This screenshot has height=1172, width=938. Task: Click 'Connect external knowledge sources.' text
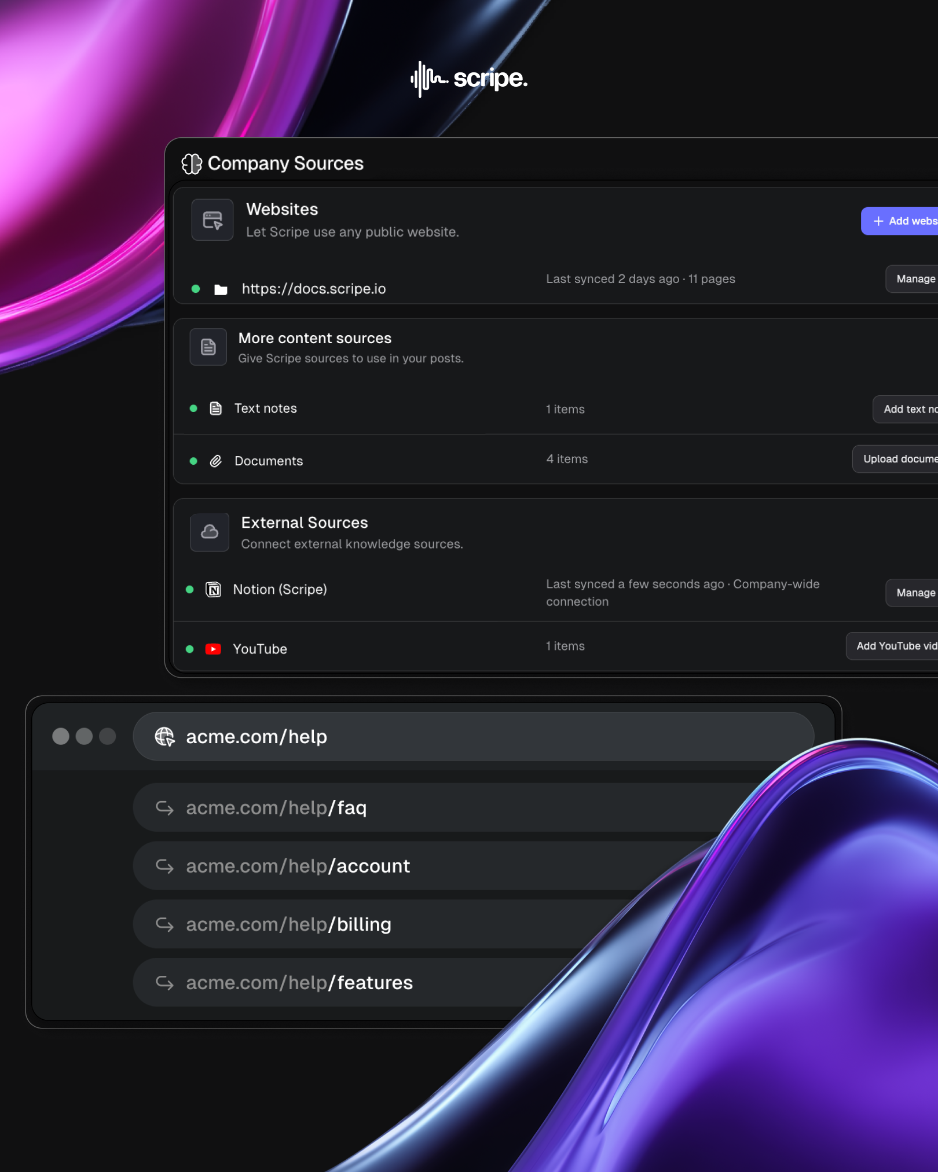[x=352, y=545]
